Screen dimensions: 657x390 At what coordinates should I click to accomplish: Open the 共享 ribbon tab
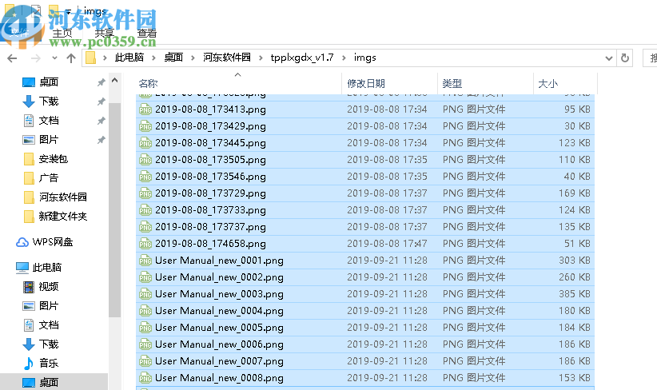104,33
